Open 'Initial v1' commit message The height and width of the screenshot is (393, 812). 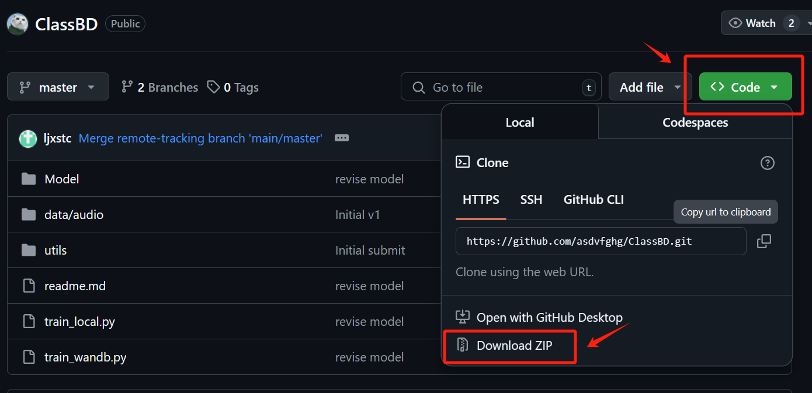(358, 214)
